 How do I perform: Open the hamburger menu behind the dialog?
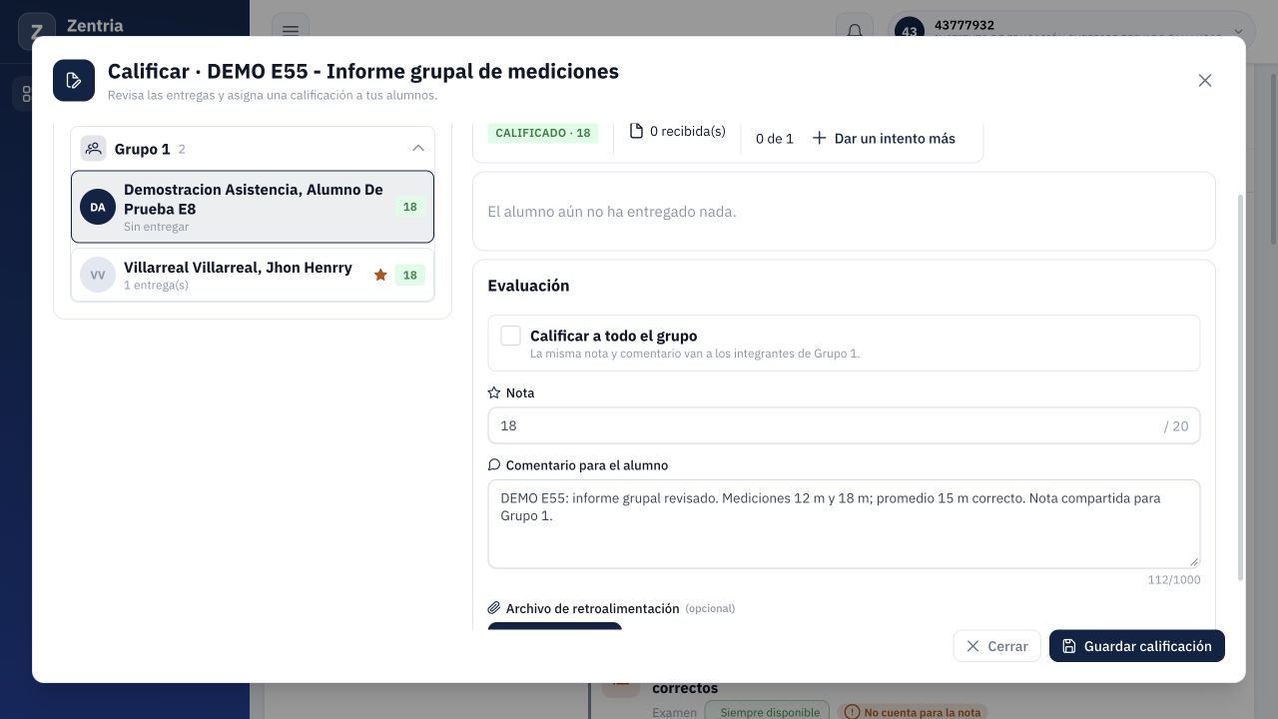pos(290,30)
